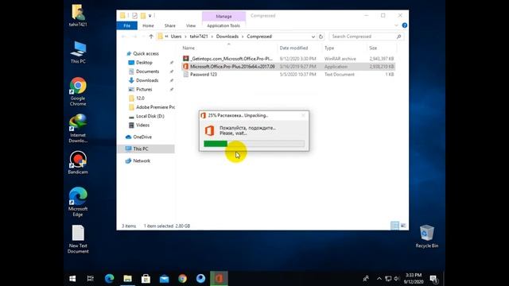Click the volume icon in system tray
The height and width of the screenshot is (286, 509).
coord(396,279)
